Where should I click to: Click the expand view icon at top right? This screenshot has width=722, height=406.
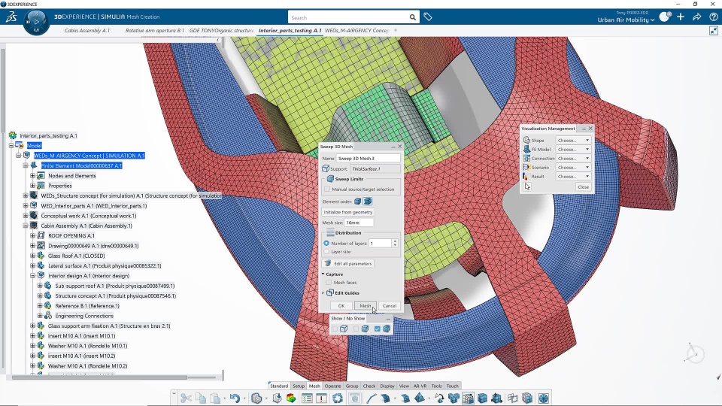(714, 30)
